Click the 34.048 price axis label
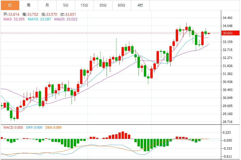241x160 pixels. (x=228, y=26)
